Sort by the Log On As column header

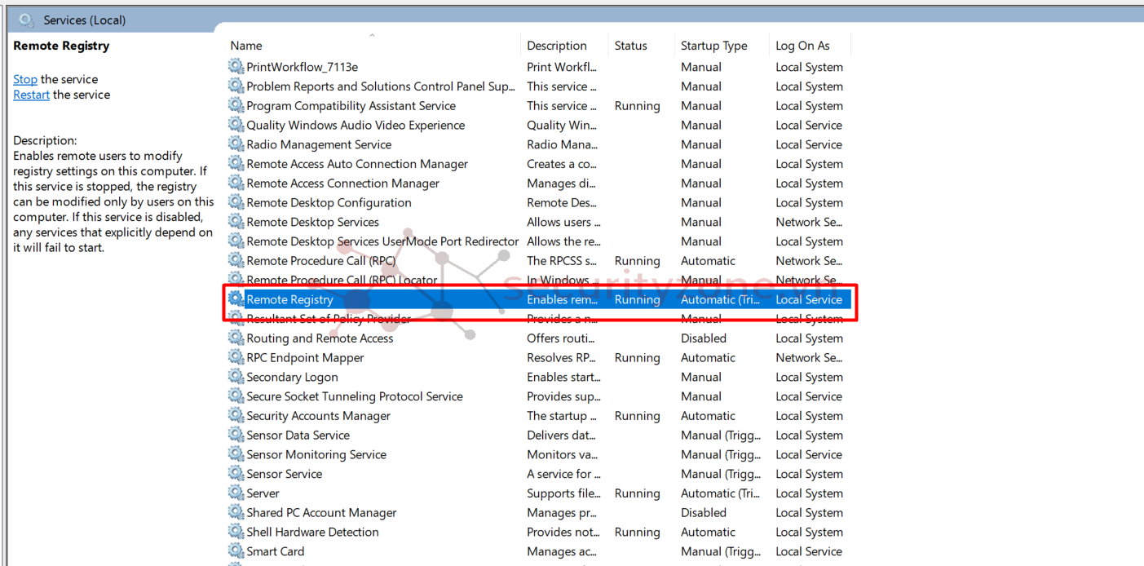802,46
